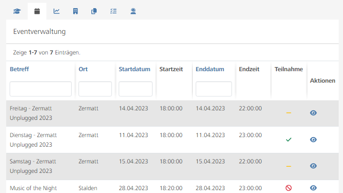343x193 pixels.
Task: Sort by Startdatum column header
Action: click(135, 69)
